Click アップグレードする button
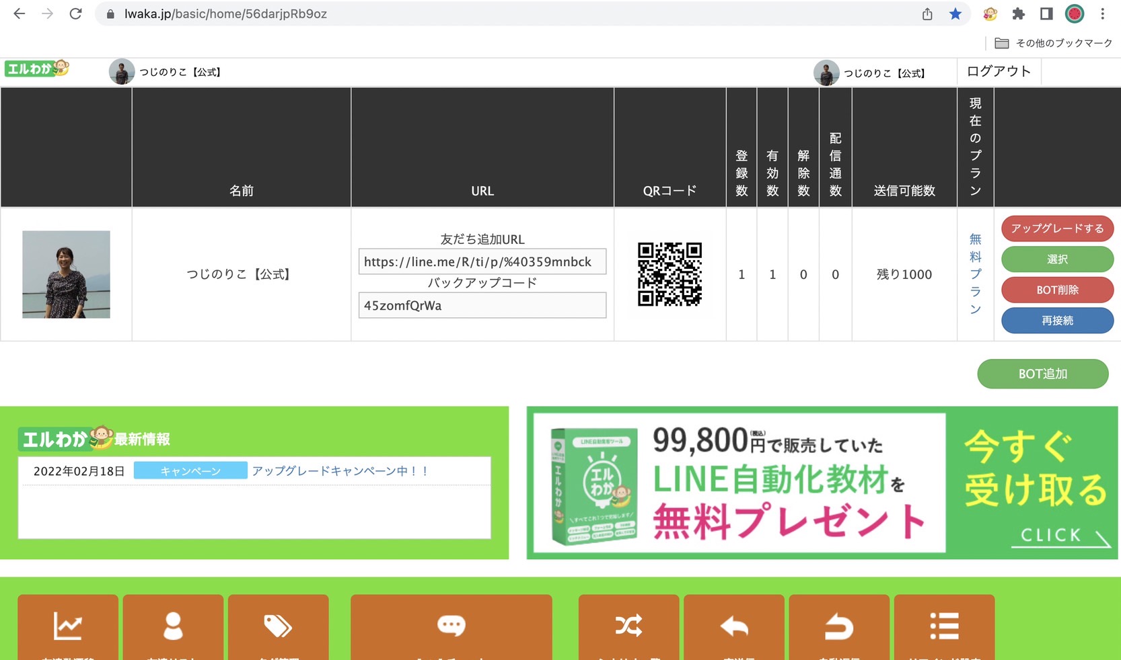 coord(1057,229)
